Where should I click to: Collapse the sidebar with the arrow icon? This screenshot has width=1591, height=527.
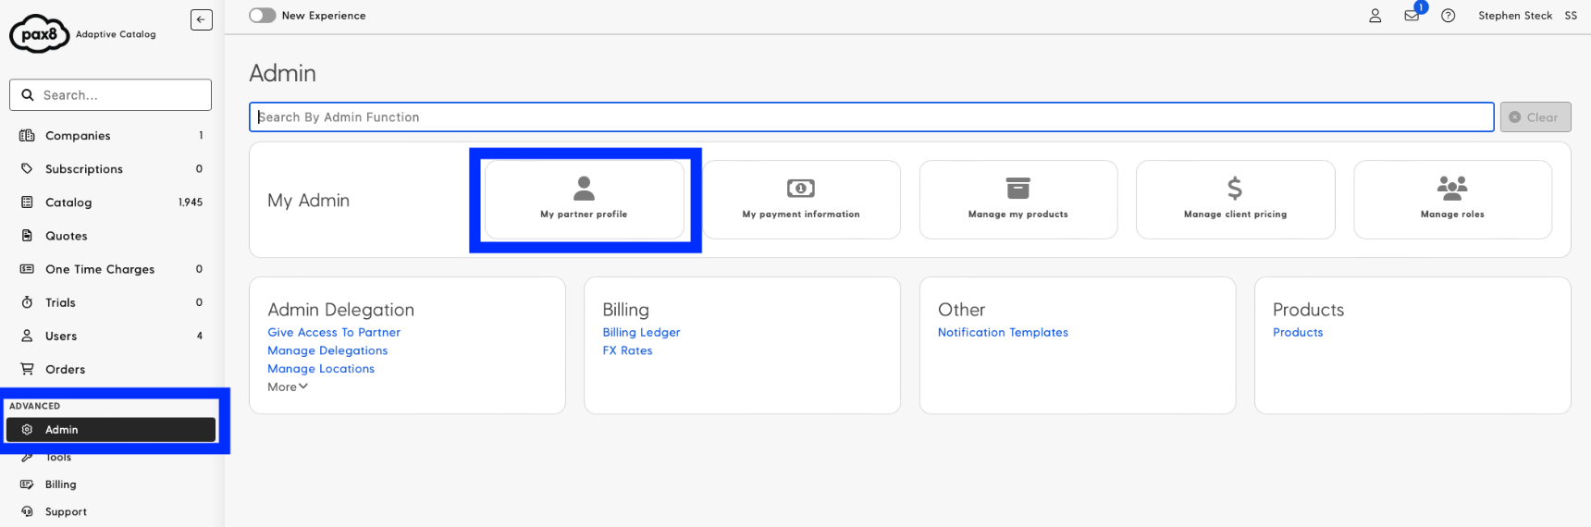[201, 19]
